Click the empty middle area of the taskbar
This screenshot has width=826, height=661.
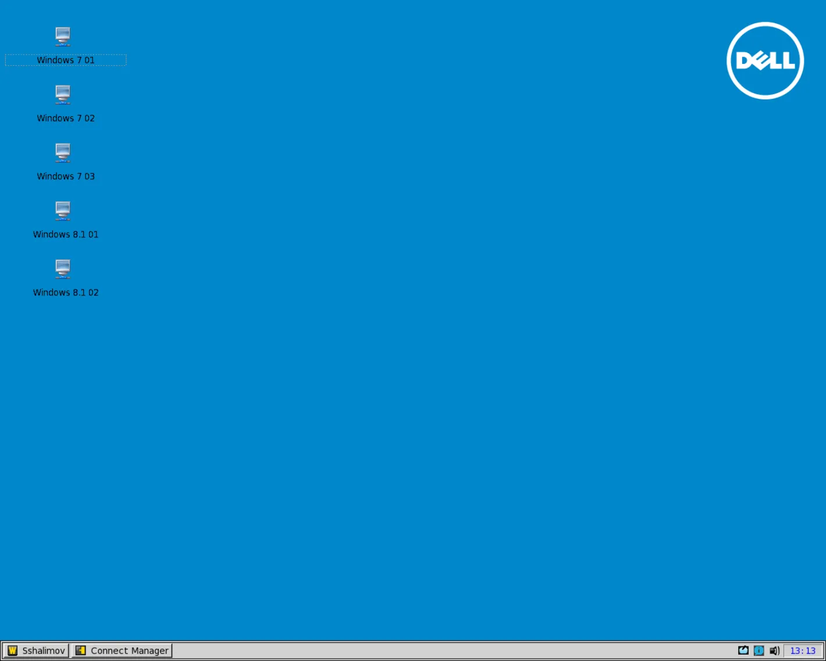(454, 651)
